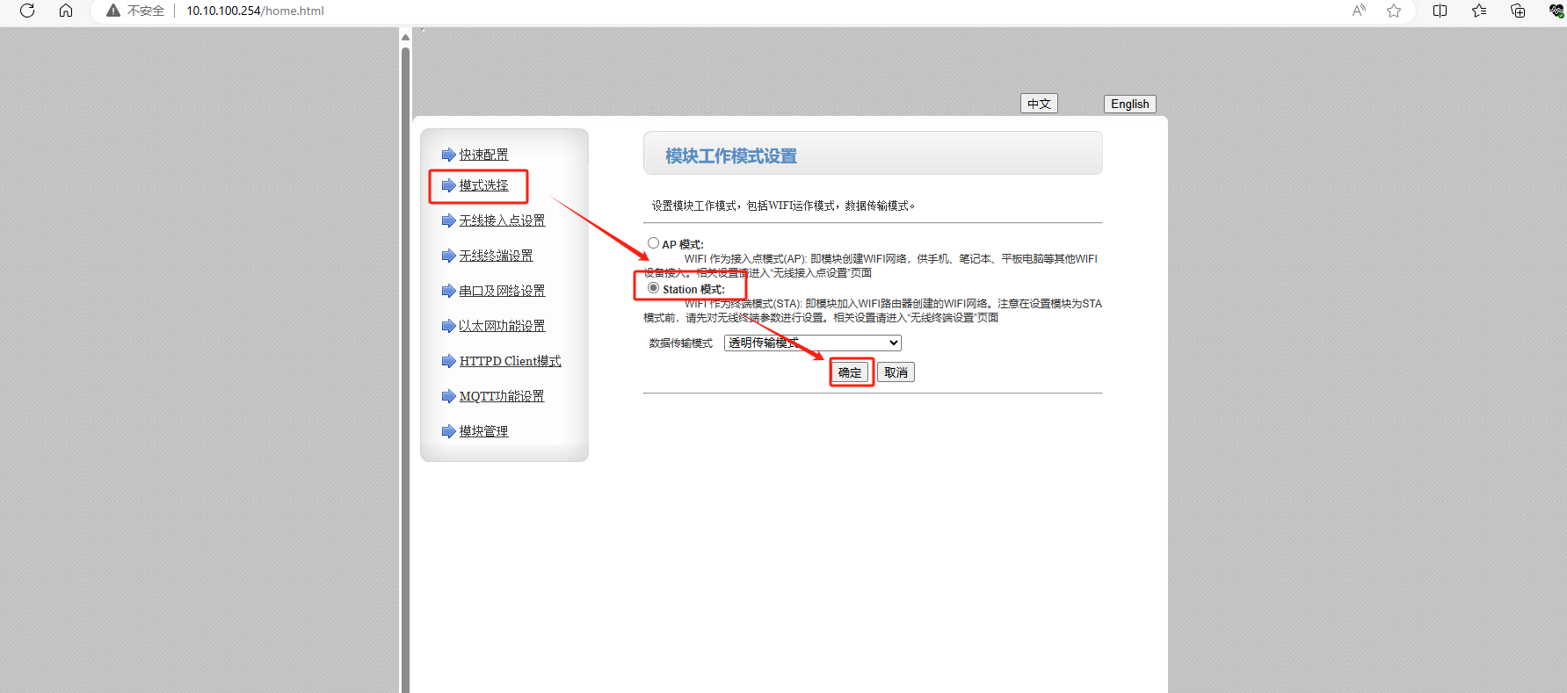The width and height of the screenshot is (1567, 693).
Task: Click the blue arrow icon beside MQTT功能设置
Action: click(448, 396)
